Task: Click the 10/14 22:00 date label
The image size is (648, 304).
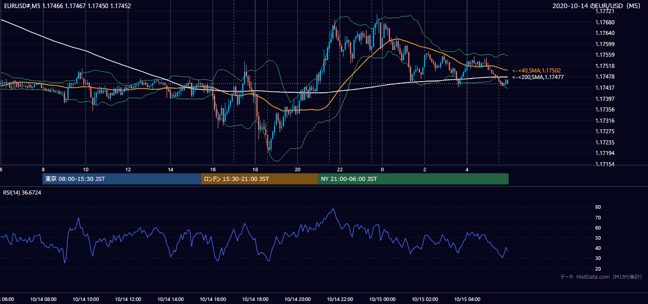Action: click(x=340, y=299)
